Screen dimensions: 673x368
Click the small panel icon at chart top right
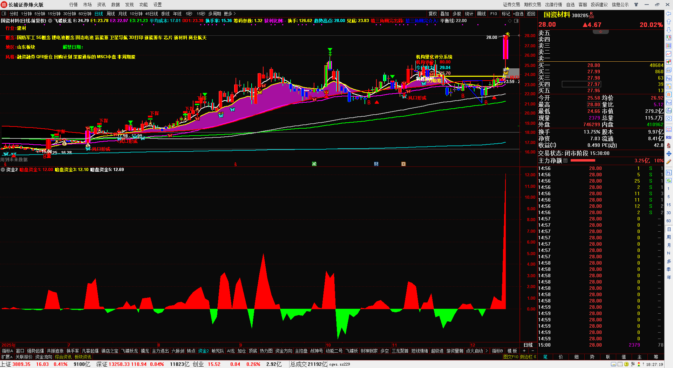(x=516, y=21)
